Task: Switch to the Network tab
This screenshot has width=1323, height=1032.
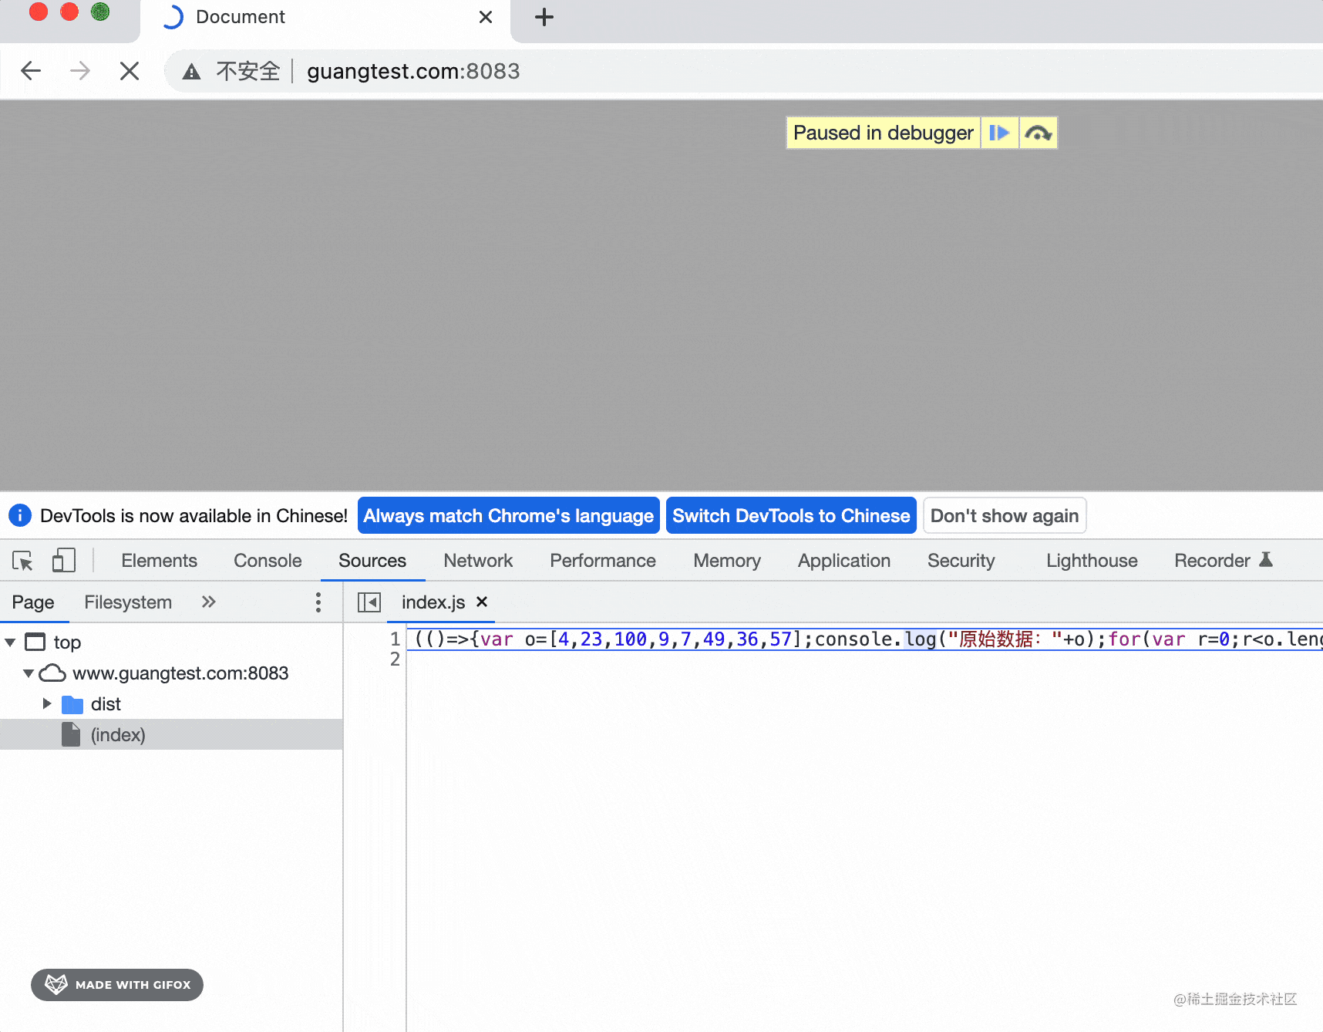Action: pyautogui.click(x=477, y=561)
